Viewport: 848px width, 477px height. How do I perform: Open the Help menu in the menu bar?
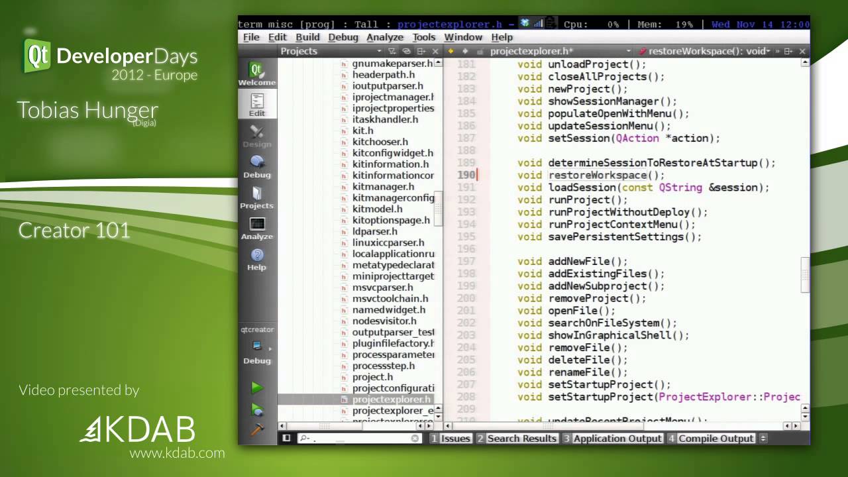(502, 37)
